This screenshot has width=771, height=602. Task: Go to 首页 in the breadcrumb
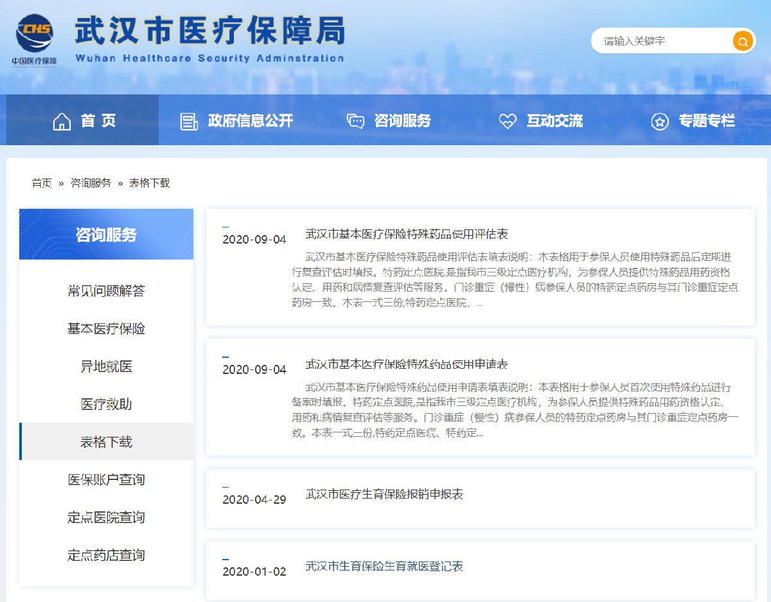tap(42, 183)
